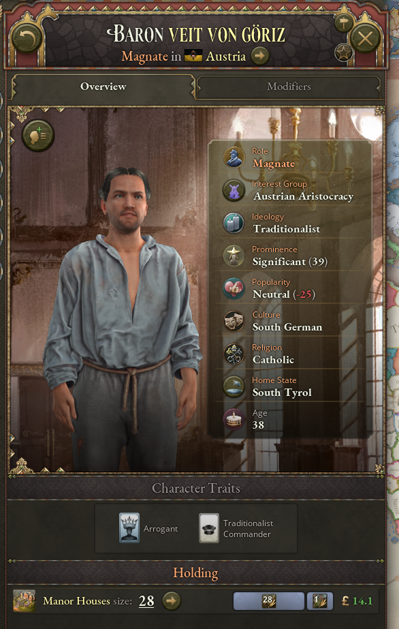Click the South Tyrol home state
Image resolution: width=399 pixels, height=629 pixels.
282,393
